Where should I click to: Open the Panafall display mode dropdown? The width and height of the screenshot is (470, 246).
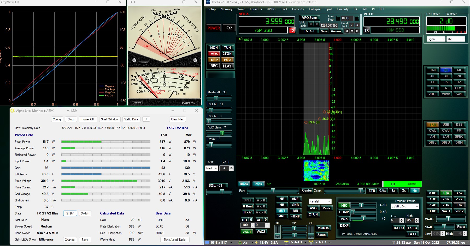click(x=320, y=201)
